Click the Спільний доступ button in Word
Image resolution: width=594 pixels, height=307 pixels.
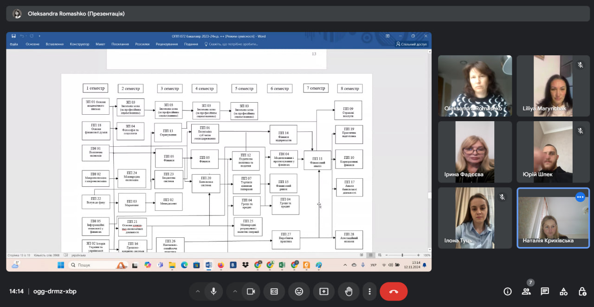click(411, 44)
